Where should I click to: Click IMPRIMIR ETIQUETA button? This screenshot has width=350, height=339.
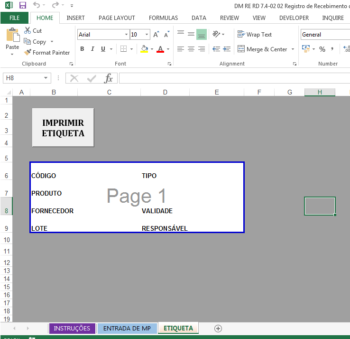pyautogui.click(x=63, y=128)
